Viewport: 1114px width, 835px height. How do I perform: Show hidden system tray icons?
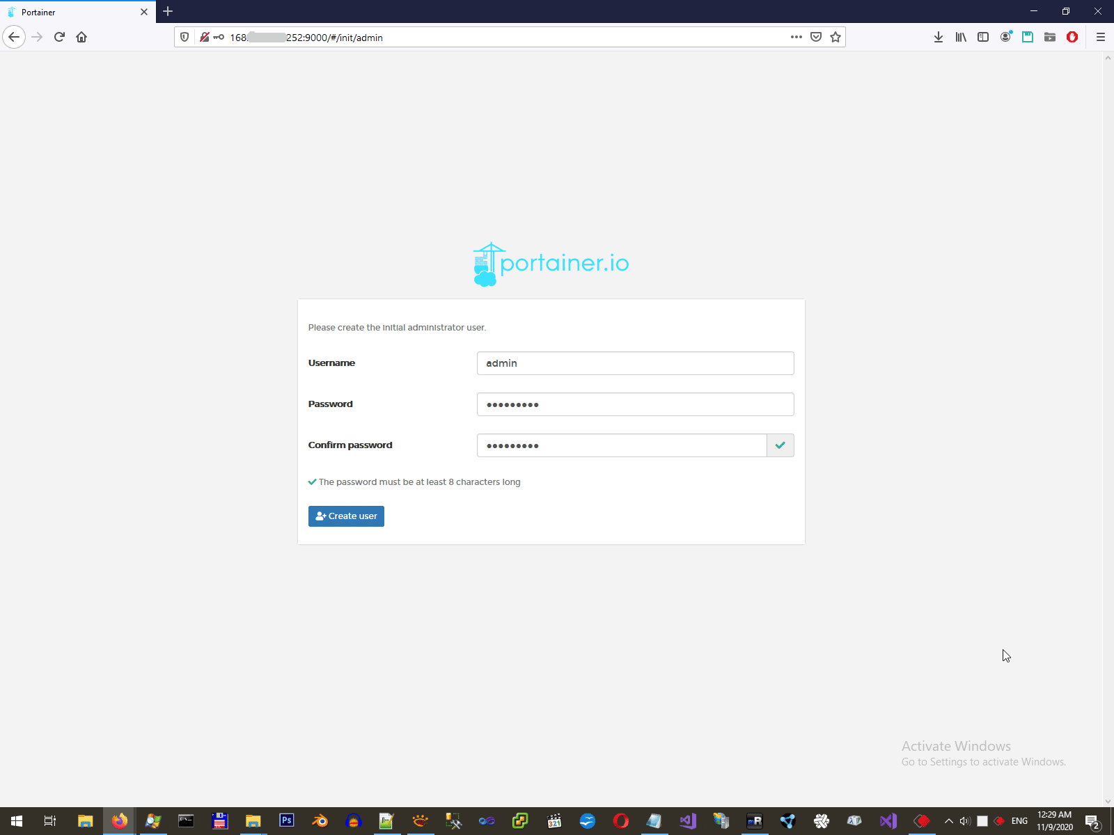(948, 821)
